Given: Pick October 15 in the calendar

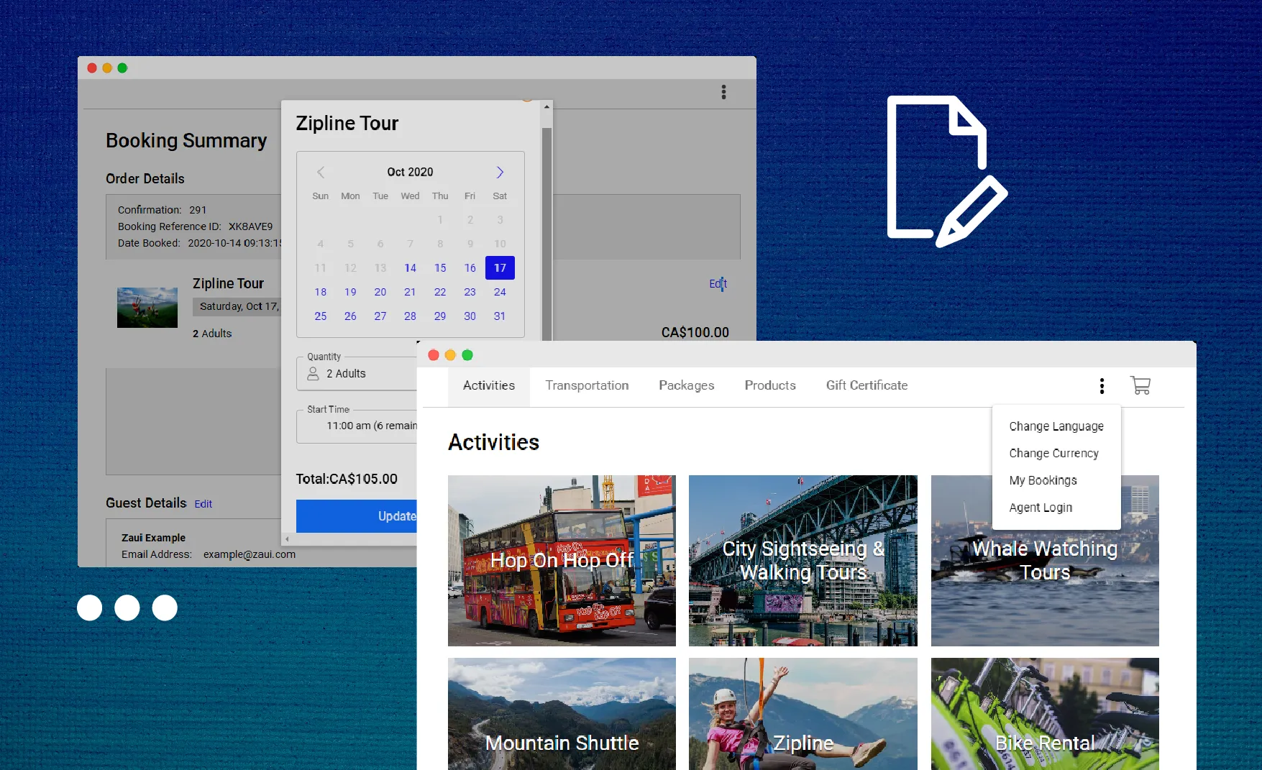Looking at the screenshot, I should click(440, 267).
